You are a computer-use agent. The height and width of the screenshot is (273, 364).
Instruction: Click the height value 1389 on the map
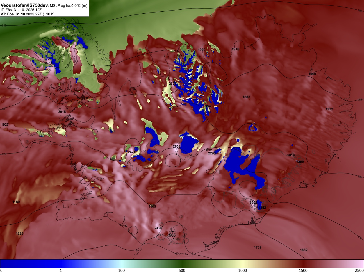(177, 239)
